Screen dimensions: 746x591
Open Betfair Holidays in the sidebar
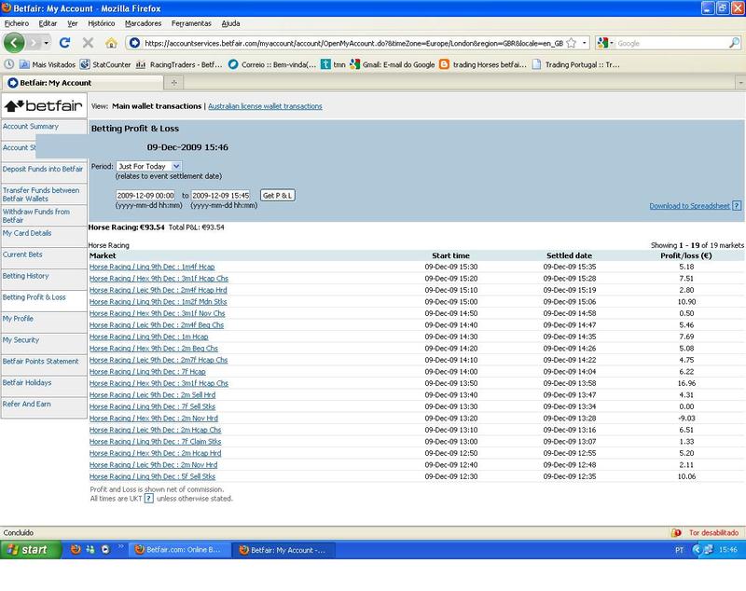pyautogui.click(x=27, y=383)
